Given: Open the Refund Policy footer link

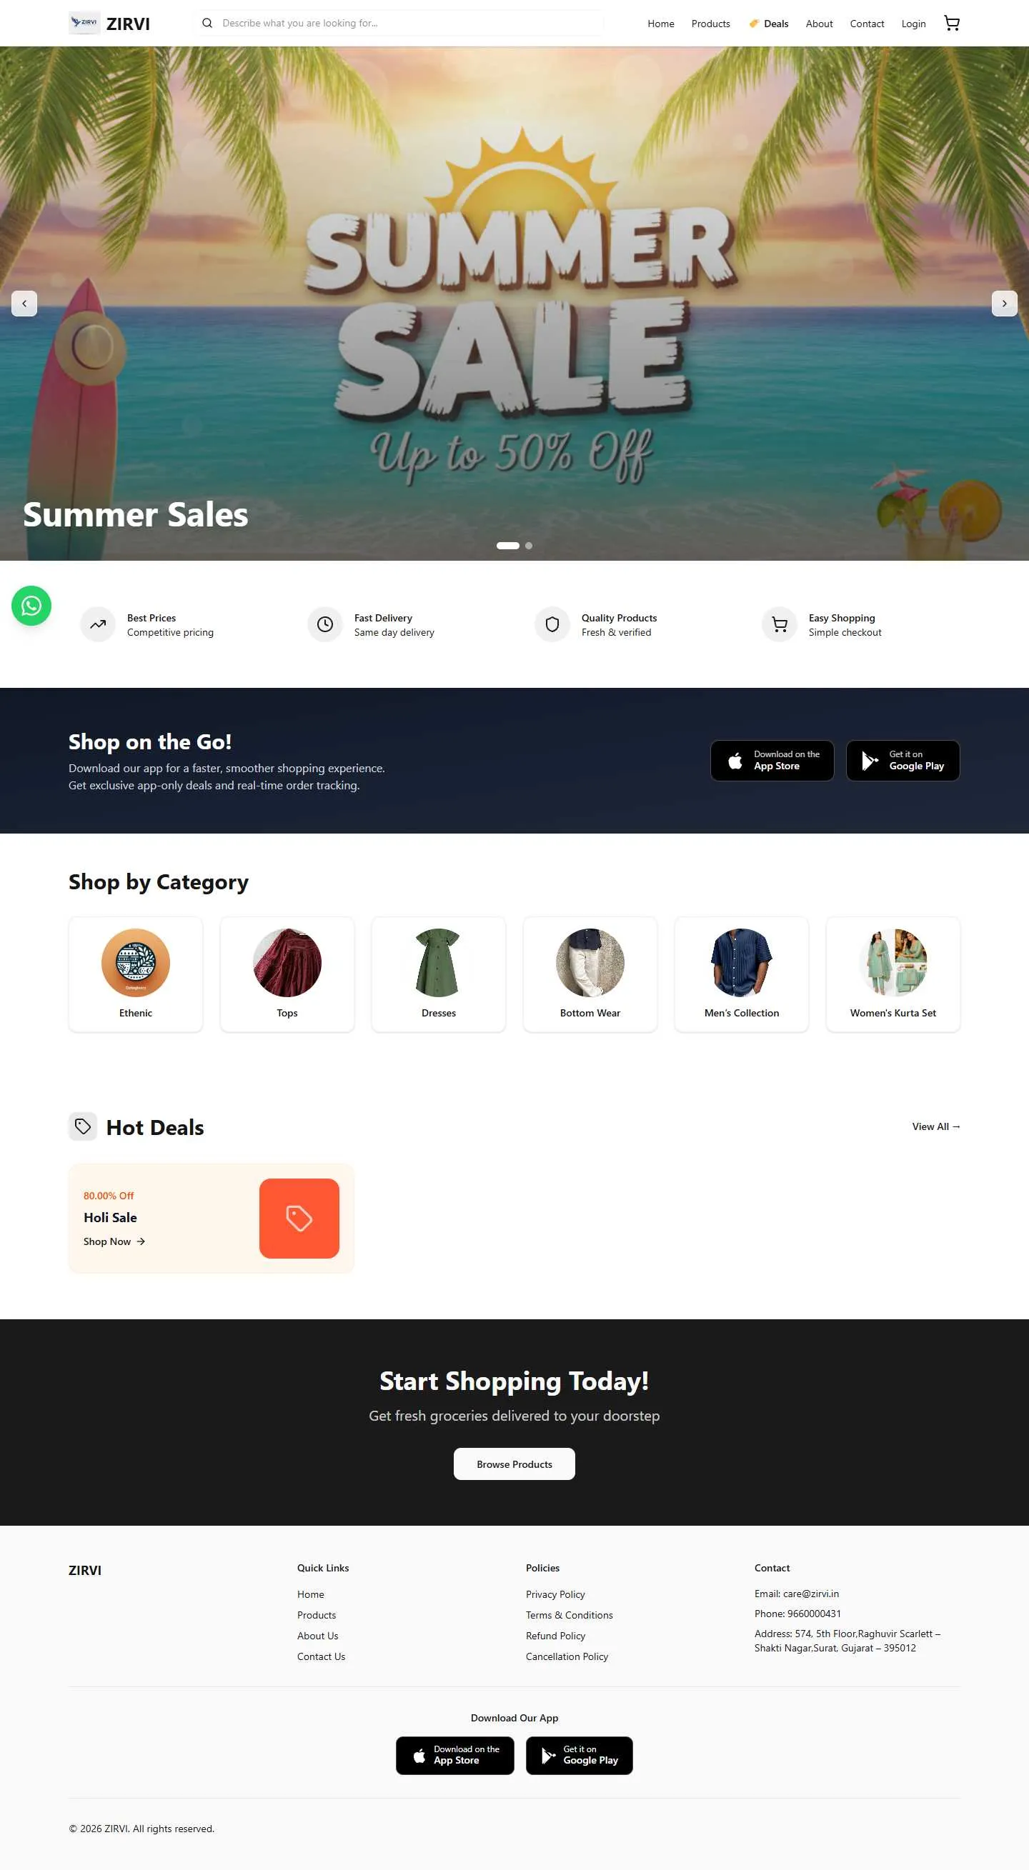Looking at the screenshot, I should click(x=555, y=1636).
